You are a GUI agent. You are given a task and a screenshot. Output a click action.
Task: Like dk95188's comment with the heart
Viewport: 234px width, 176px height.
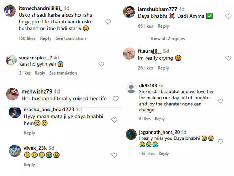coord(220,101)
